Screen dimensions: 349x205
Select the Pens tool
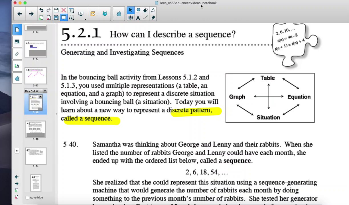[x=130, y=18]
